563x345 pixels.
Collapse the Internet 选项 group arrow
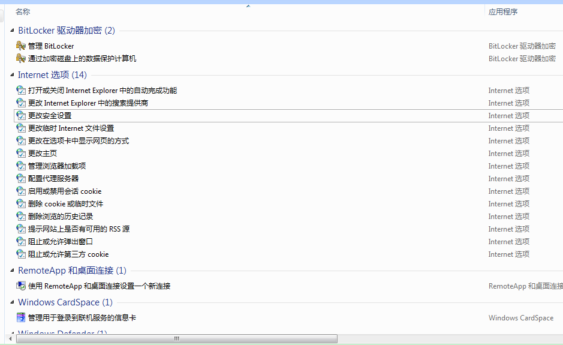[x=12, y=75]
